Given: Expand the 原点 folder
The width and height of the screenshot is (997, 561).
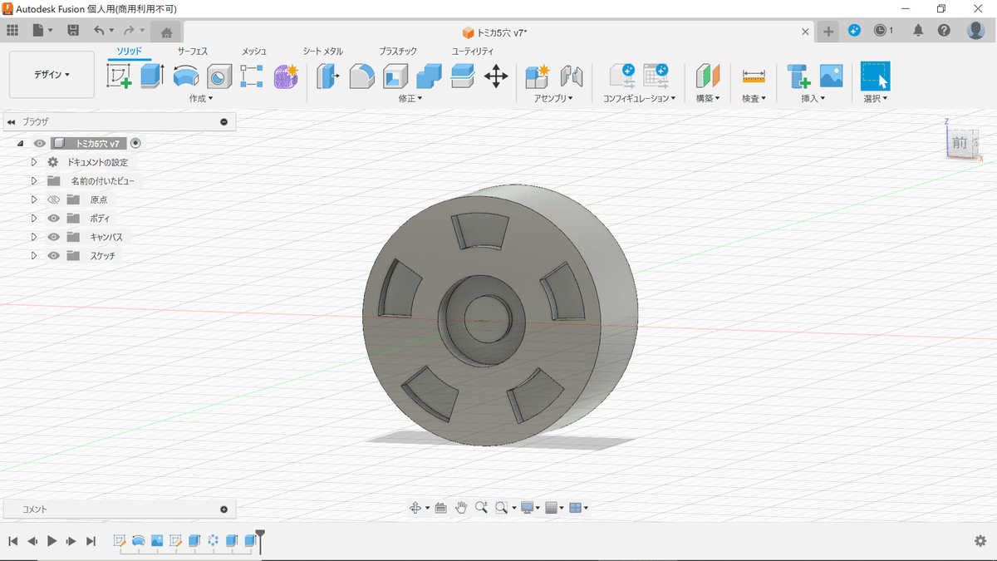Looking at the screenshot, I should [x=34, y=199].
